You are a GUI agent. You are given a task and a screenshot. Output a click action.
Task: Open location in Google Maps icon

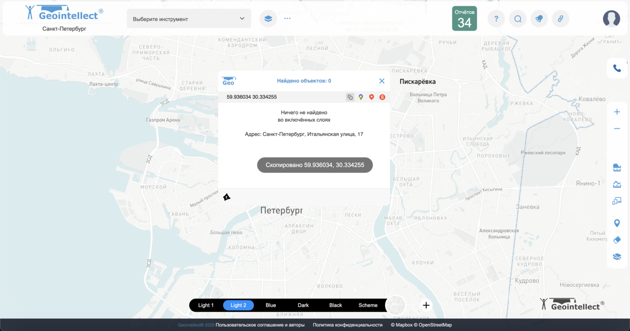361,97
